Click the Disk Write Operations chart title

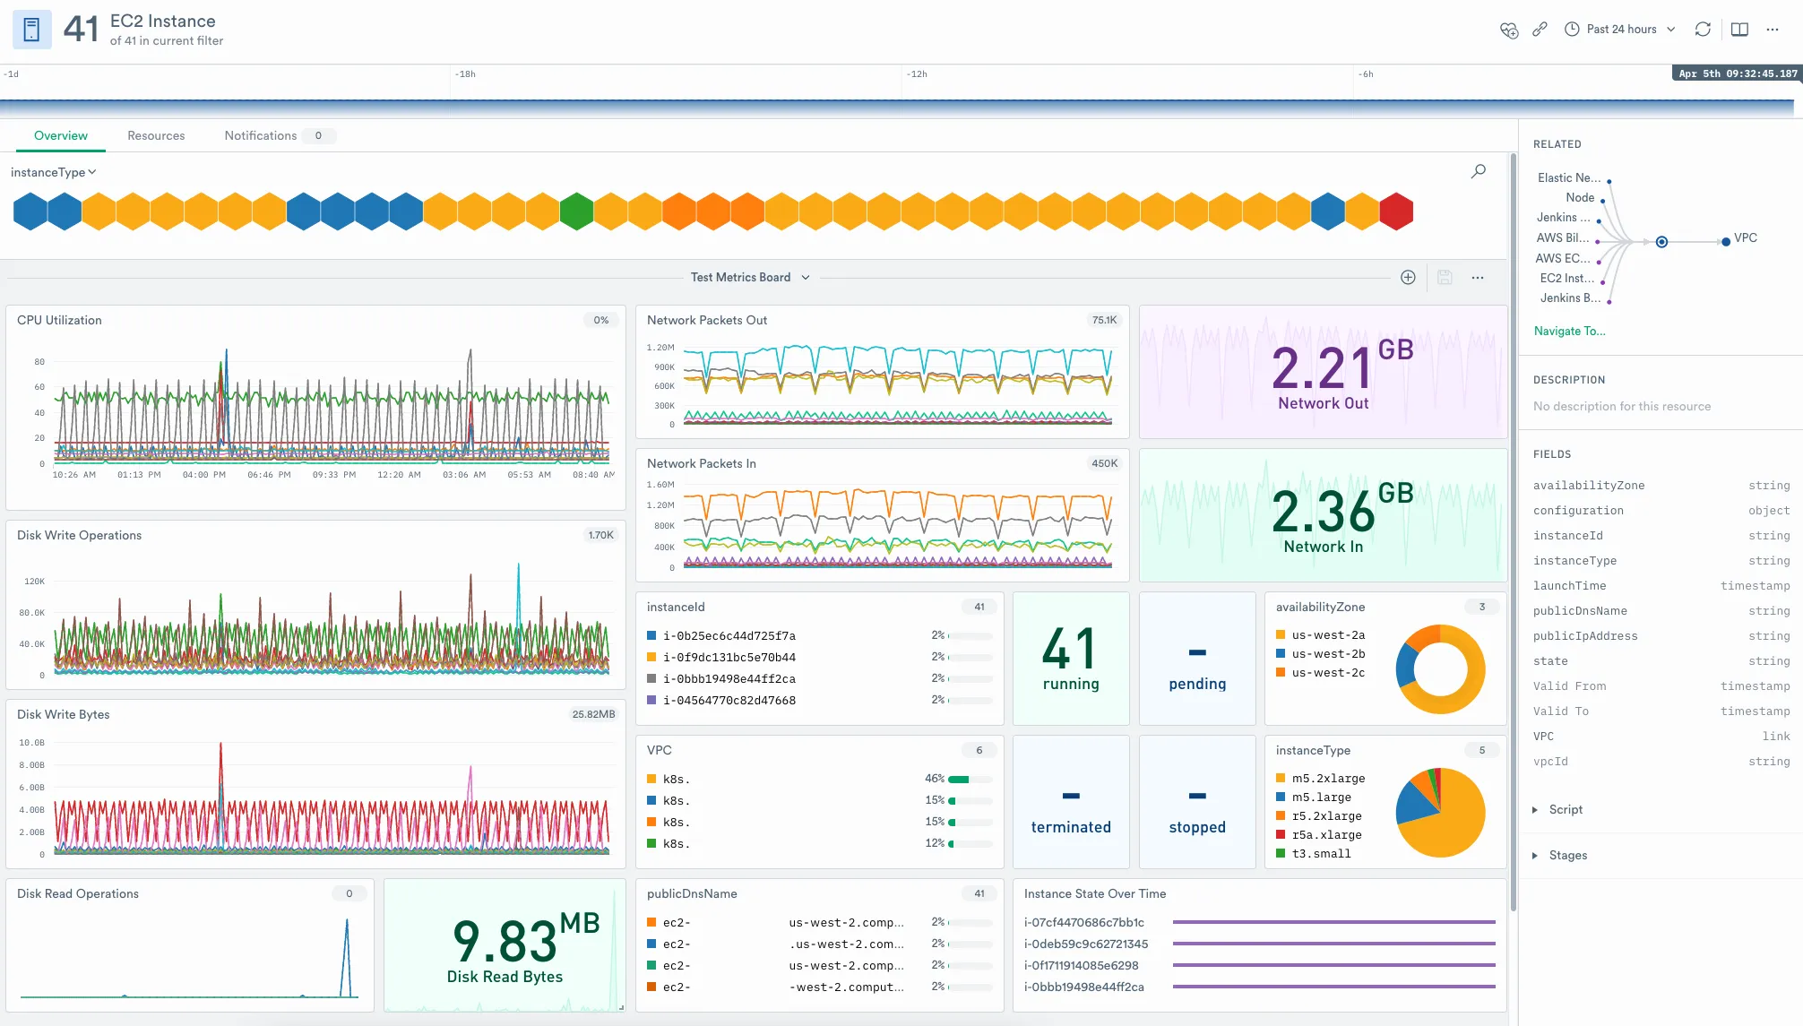79,536
